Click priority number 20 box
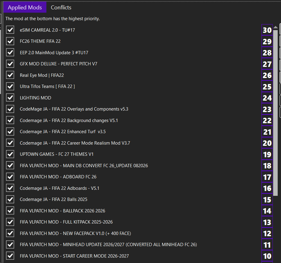The width and height of the screenshot is (281, 263). [x=267, y=143]
